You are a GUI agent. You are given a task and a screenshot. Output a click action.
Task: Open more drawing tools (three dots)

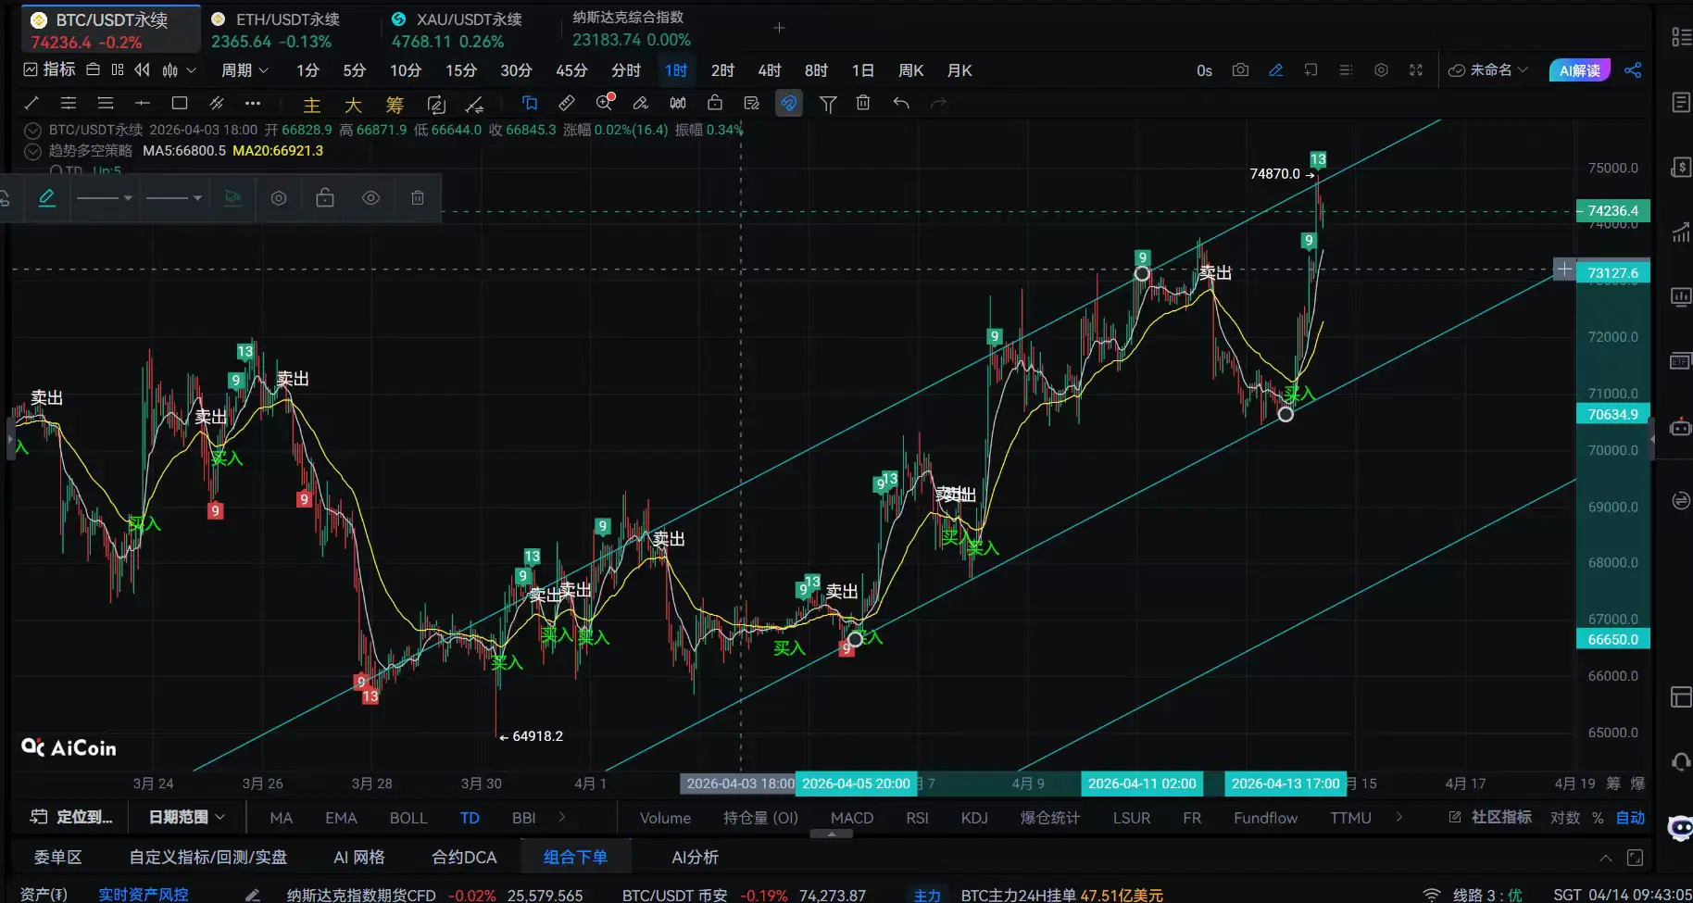pos(253,104)
